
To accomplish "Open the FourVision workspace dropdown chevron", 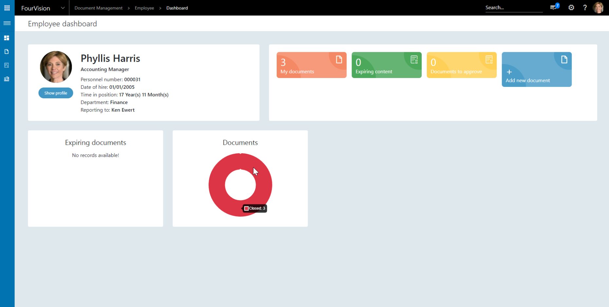I will [63, 8].
